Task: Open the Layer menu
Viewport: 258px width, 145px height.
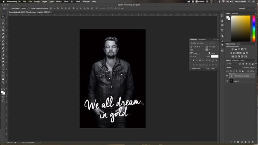Action: [44, 2]
